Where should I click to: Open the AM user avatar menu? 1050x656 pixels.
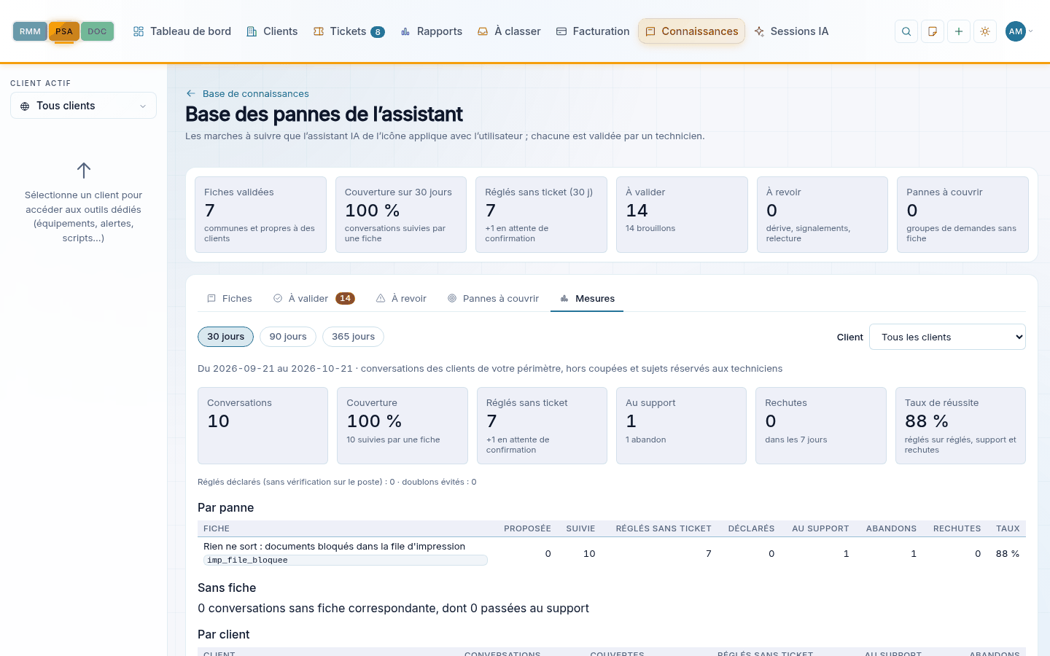click(1019, 31)
